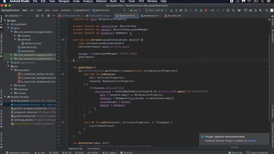
Task: Switch to MyAdapter.kt editor tab
Action: click(151, 16)
